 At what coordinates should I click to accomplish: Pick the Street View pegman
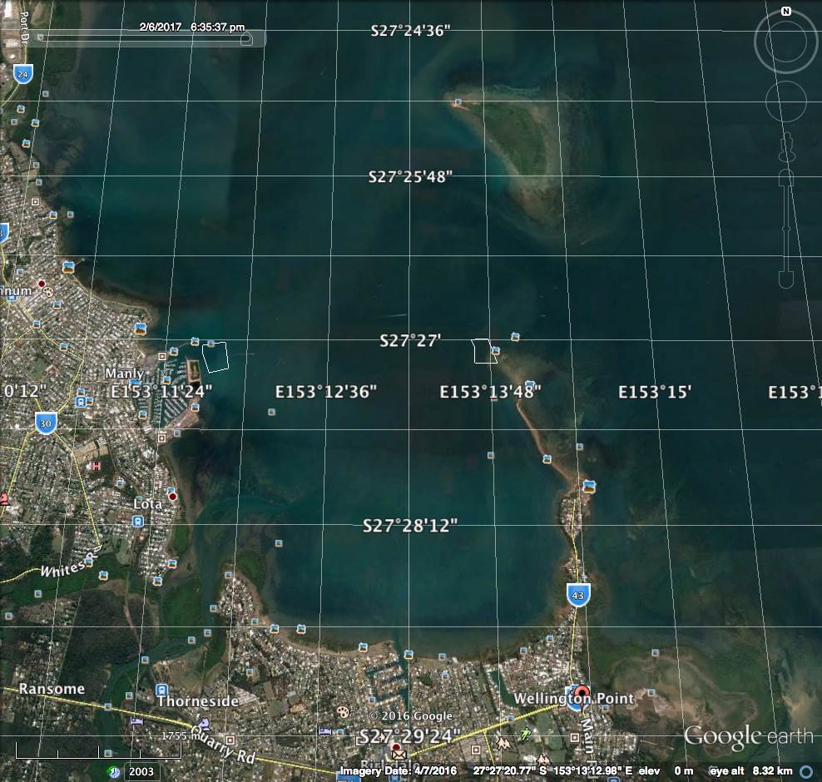(x=785, y=150)
